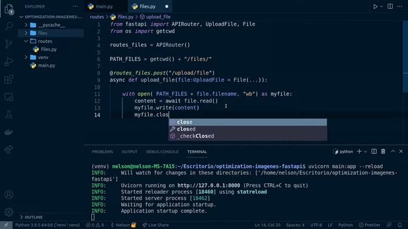The image size is (408, 229).
Task: Open Remote Explorer view
Action: 9,97
